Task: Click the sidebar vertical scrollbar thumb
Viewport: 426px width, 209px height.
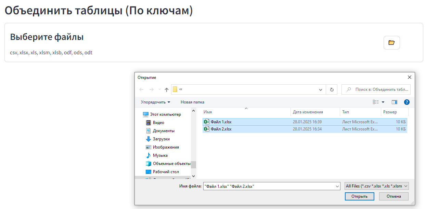Action: (x=193, y=165)
